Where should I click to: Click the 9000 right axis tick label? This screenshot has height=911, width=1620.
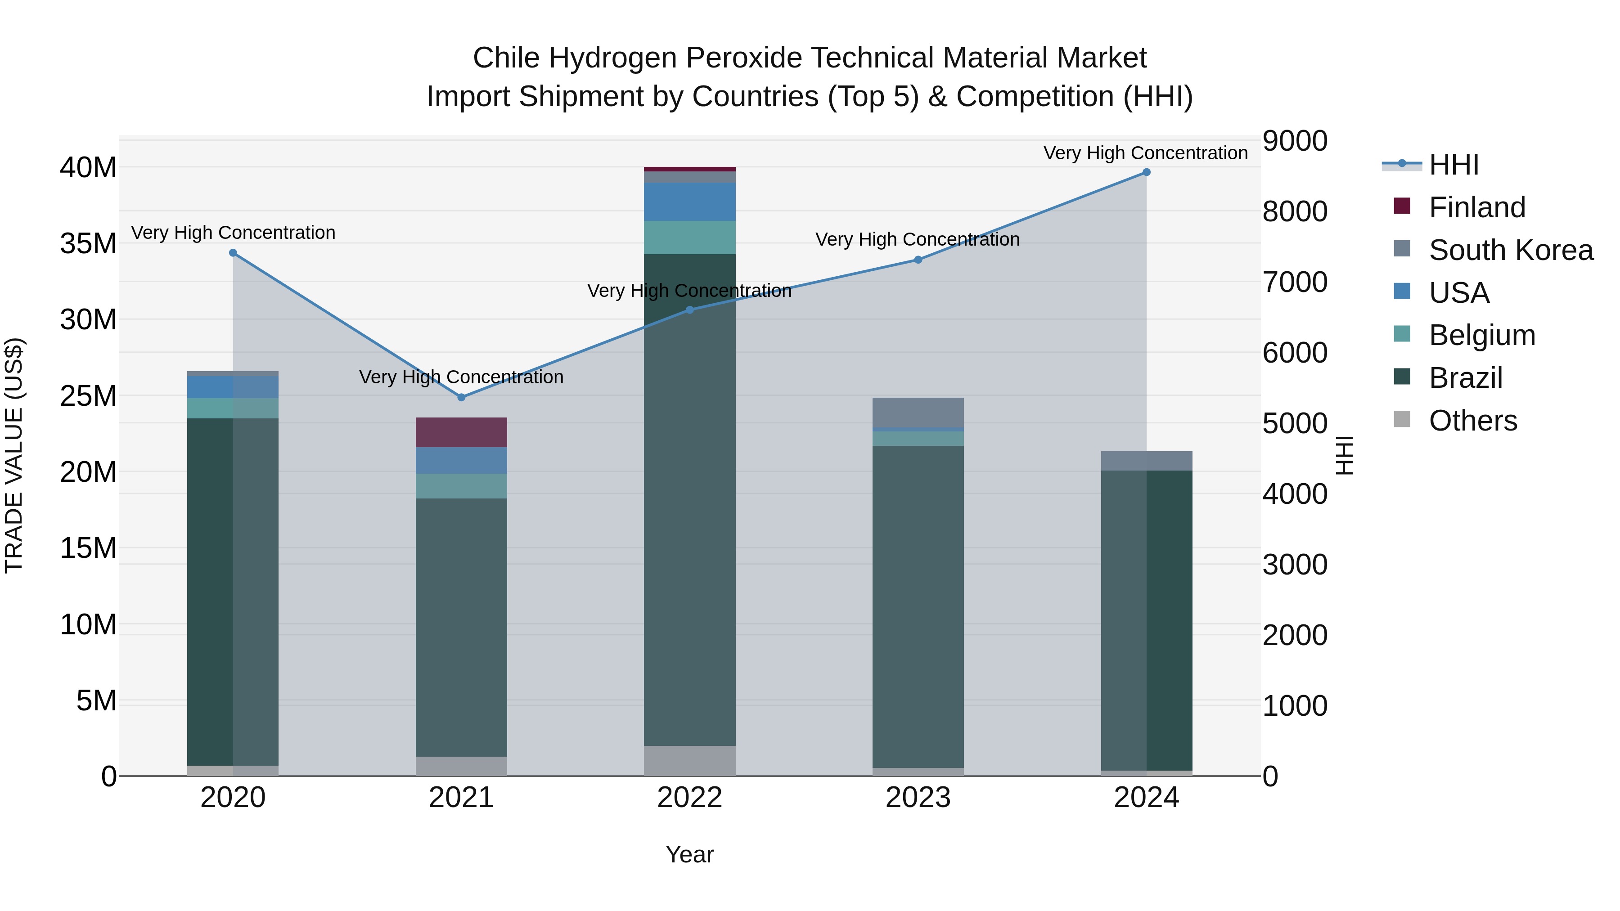[x=1295, y=141]
